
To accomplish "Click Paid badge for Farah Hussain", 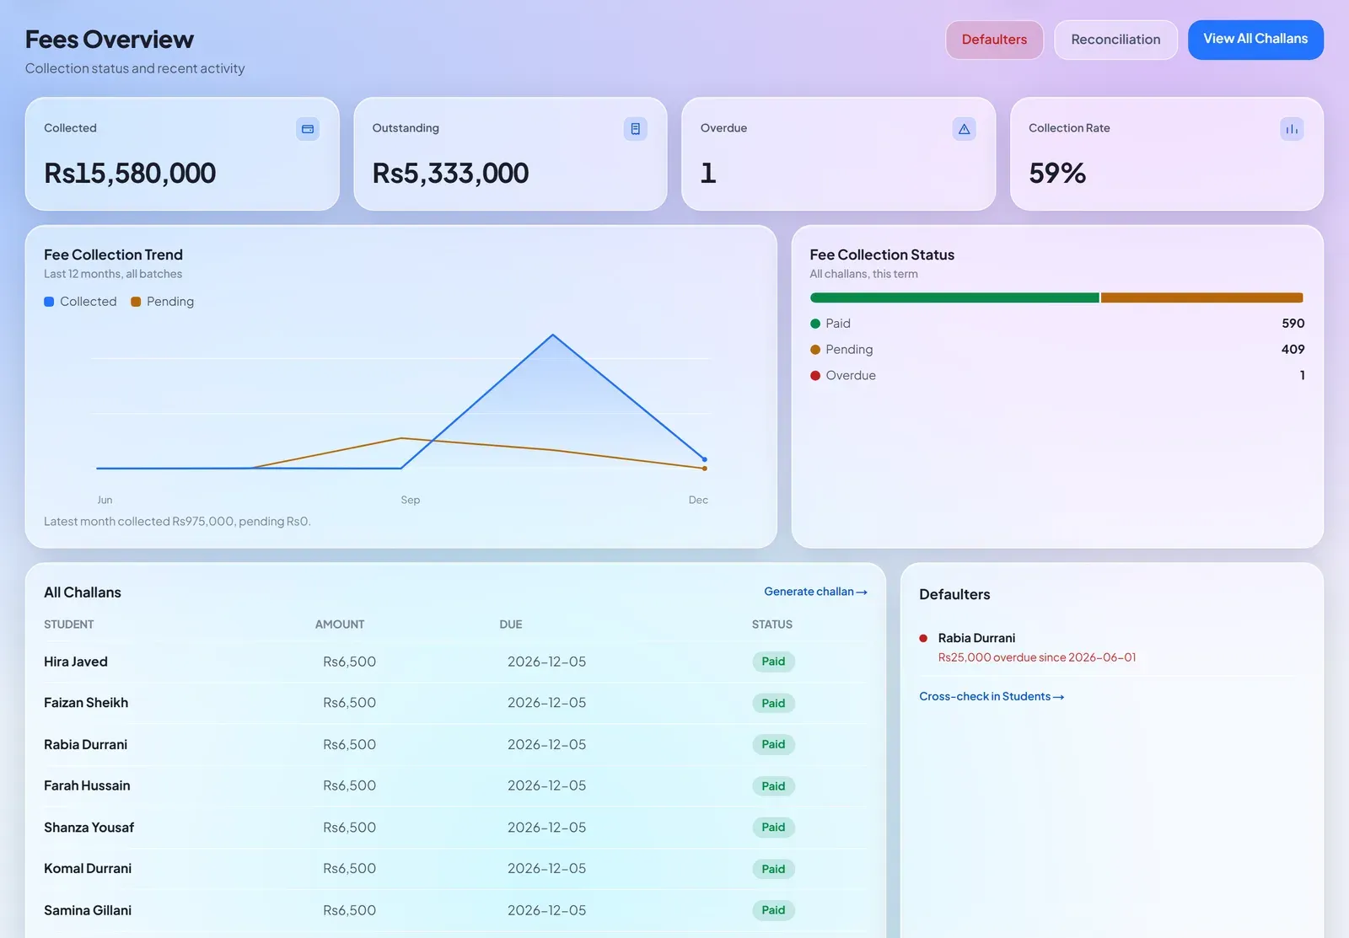I will [x=773, y=785].
